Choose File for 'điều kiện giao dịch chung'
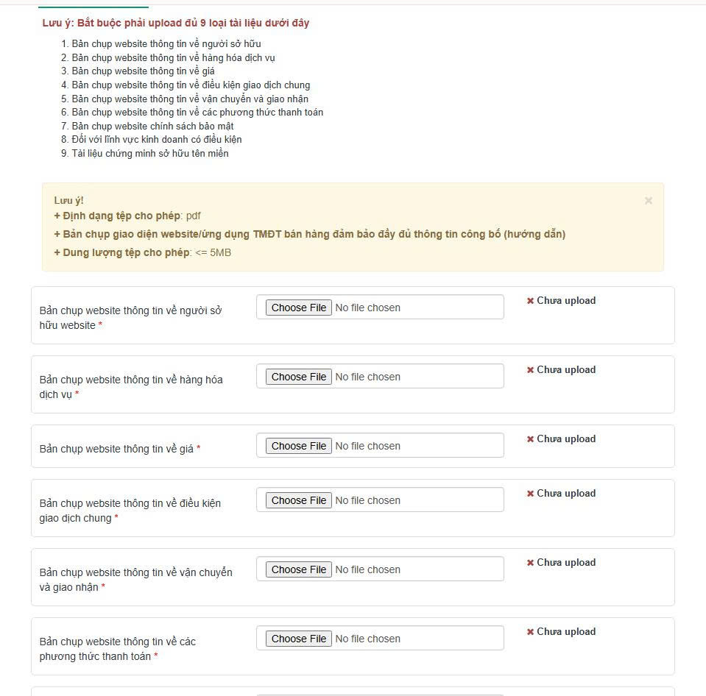 (x=298, y=500)
